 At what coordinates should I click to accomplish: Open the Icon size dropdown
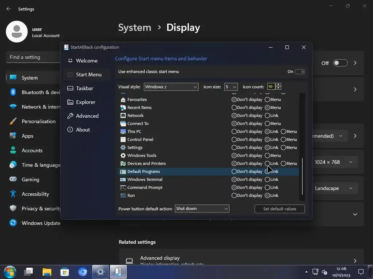231,87
